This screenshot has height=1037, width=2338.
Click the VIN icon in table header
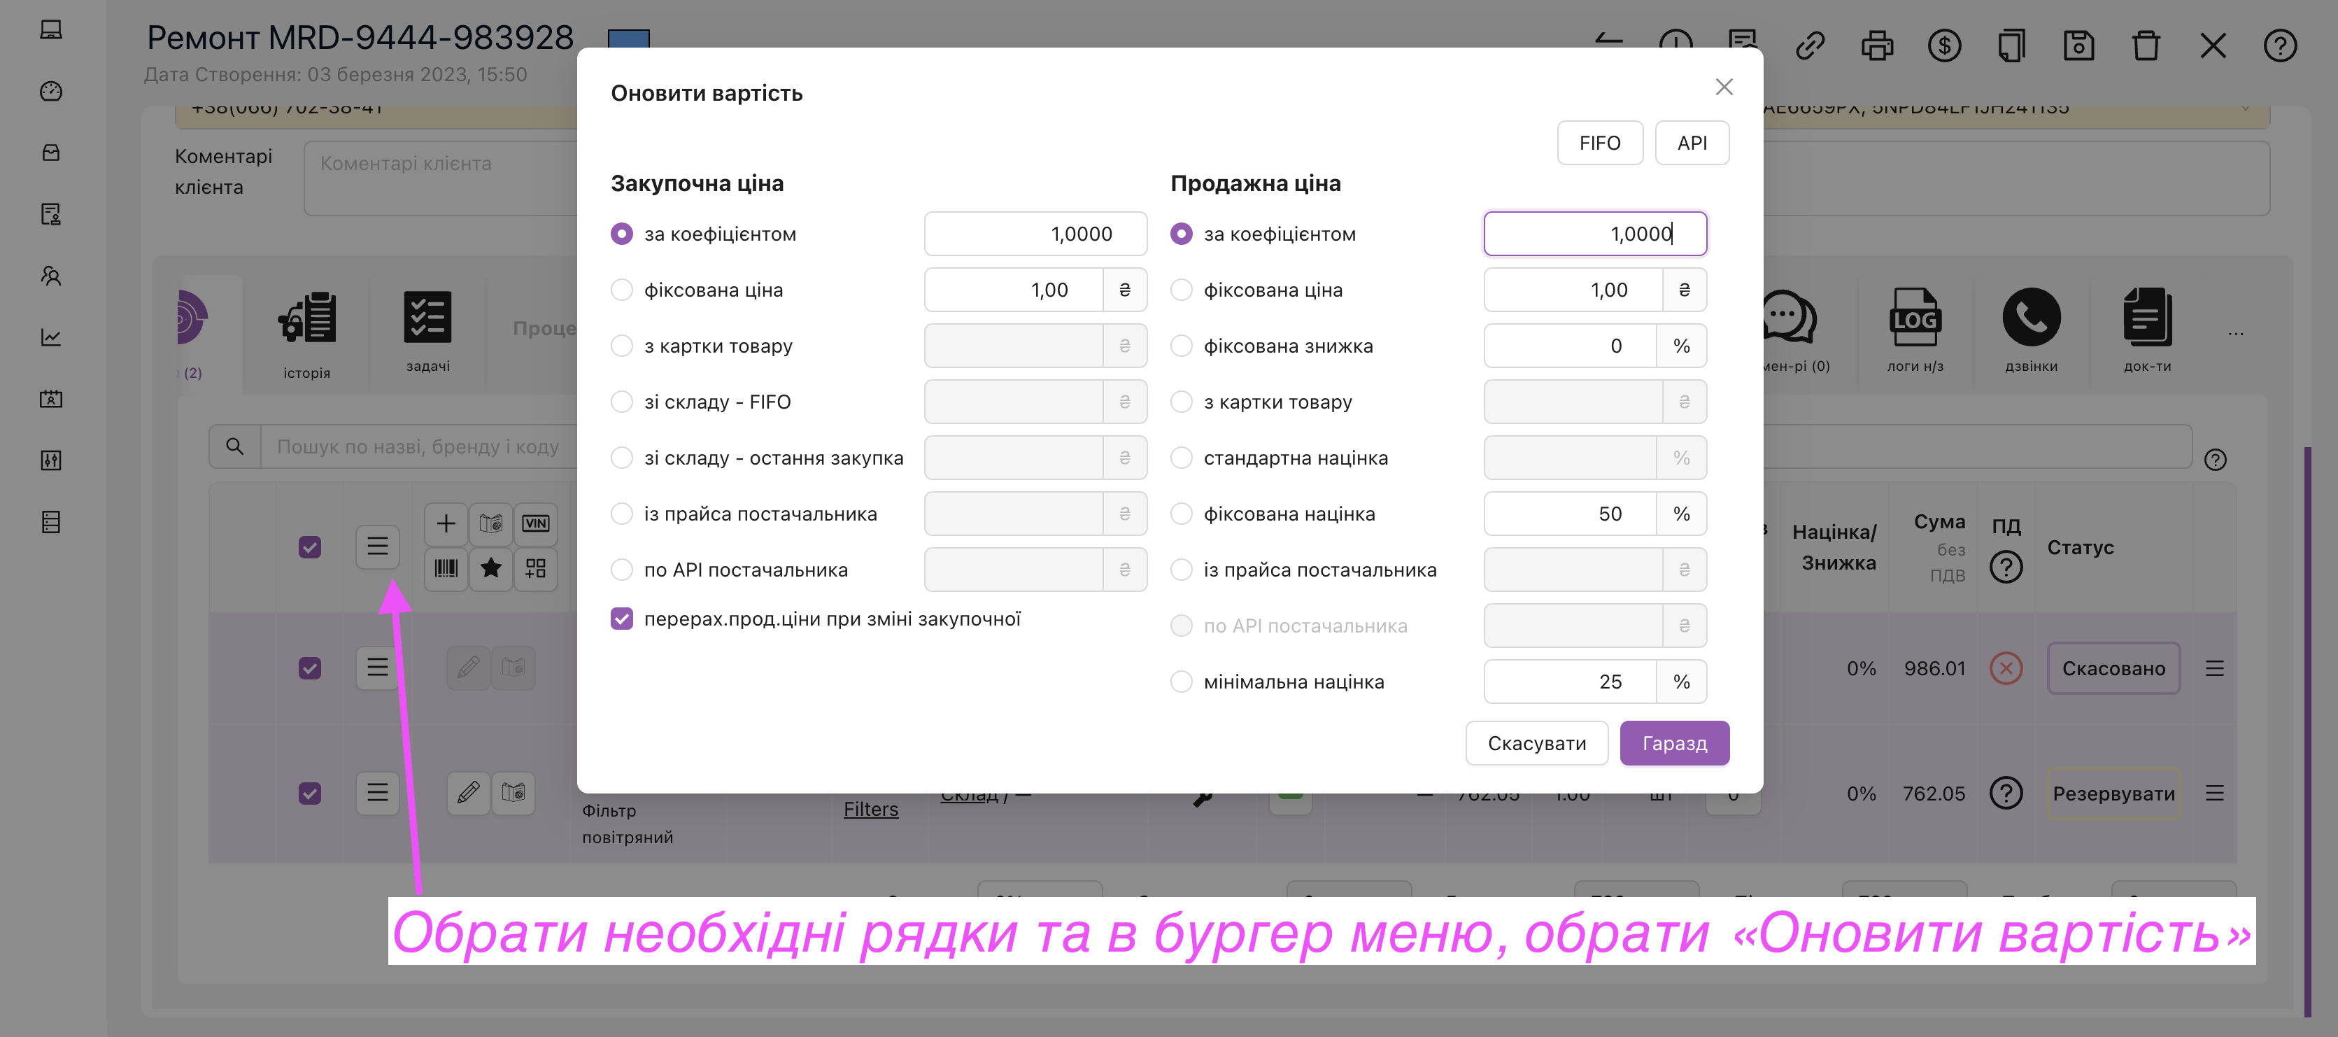click(x=535, y=523)
